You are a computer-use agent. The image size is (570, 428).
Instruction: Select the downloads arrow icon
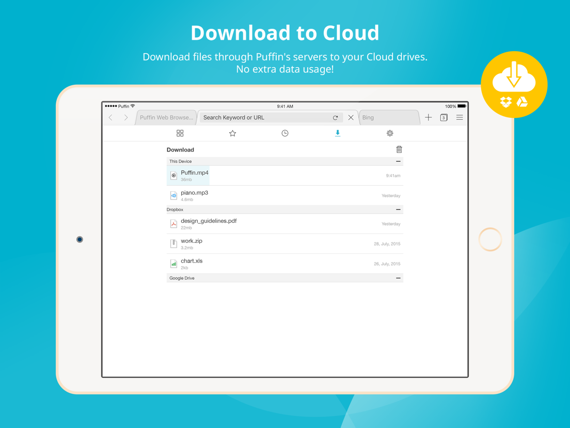point(338,133)
